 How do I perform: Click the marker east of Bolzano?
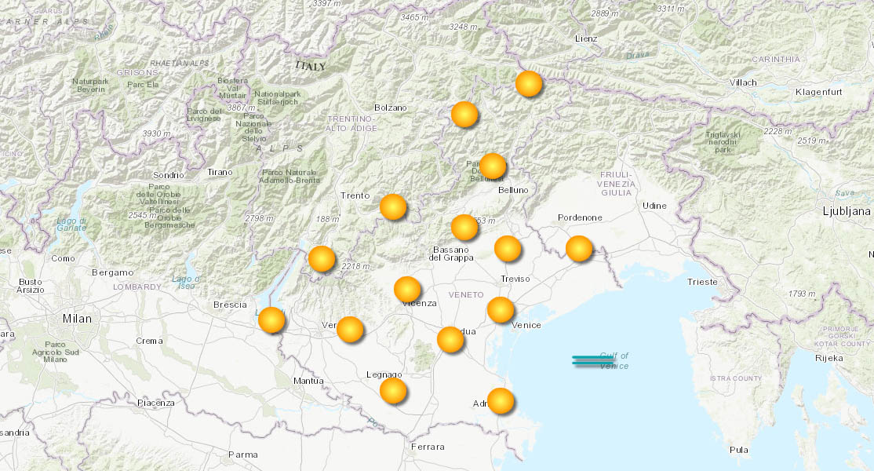point(464,114)
